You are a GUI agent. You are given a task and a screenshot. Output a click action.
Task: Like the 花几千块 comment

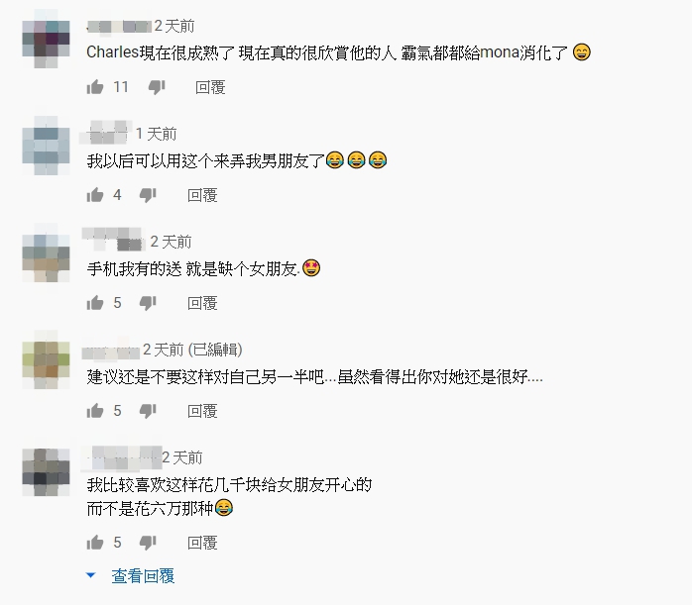95,543
